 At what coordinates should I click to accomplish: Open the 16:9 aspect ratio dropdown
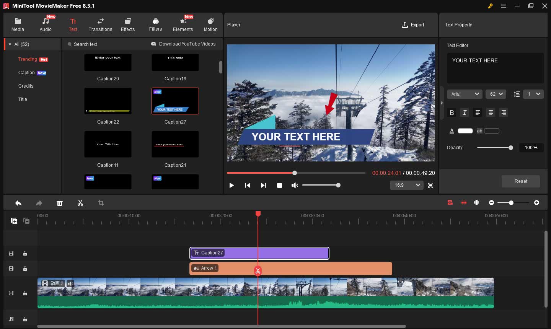coord(406,185)
